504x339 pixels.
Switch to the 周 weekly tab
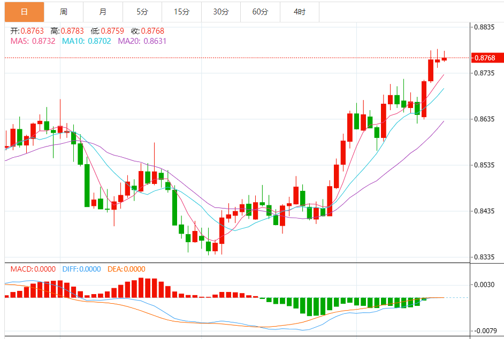point(64,12)
